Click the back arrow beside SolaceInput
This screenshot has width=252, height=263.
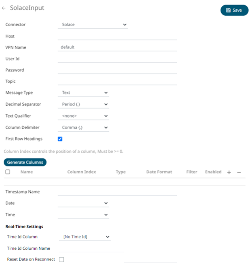coord(4,8)
